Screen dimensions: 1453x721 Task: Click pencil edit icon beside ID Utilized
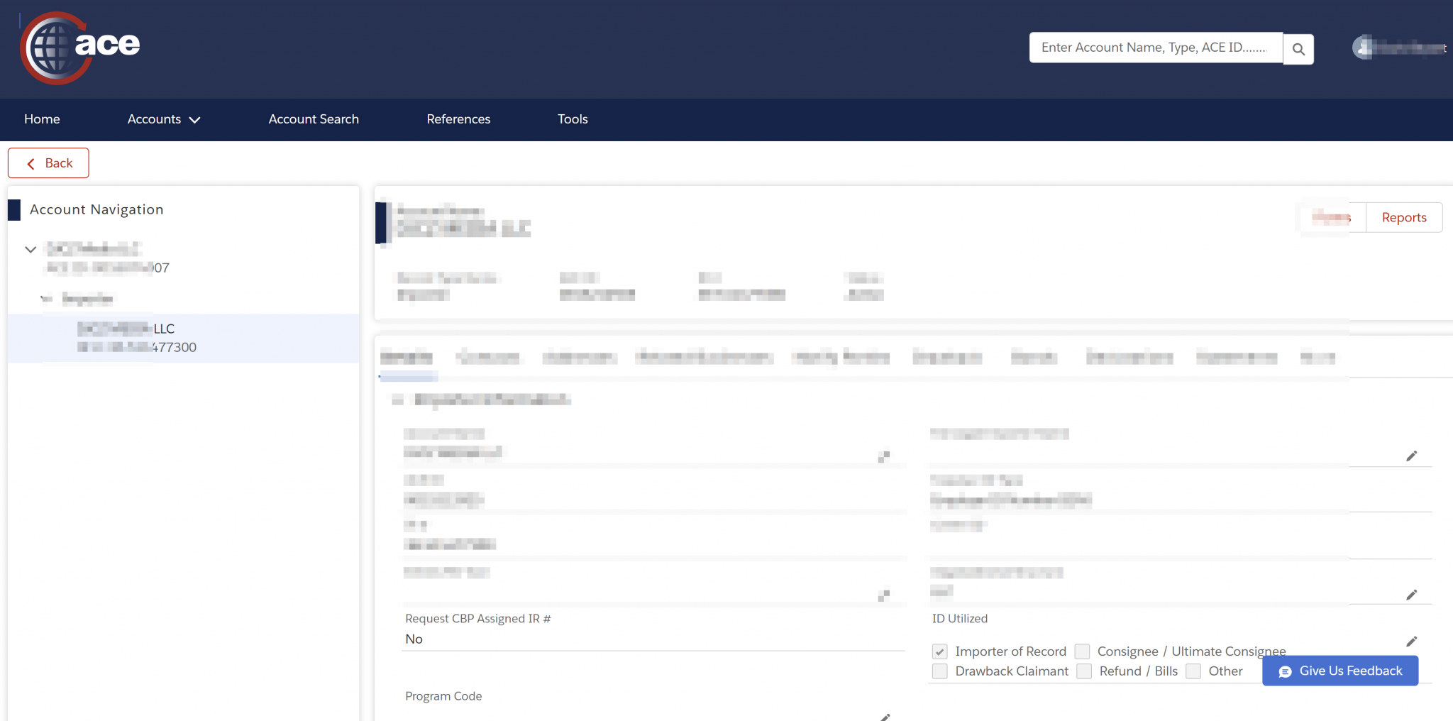click(1411, 642)
